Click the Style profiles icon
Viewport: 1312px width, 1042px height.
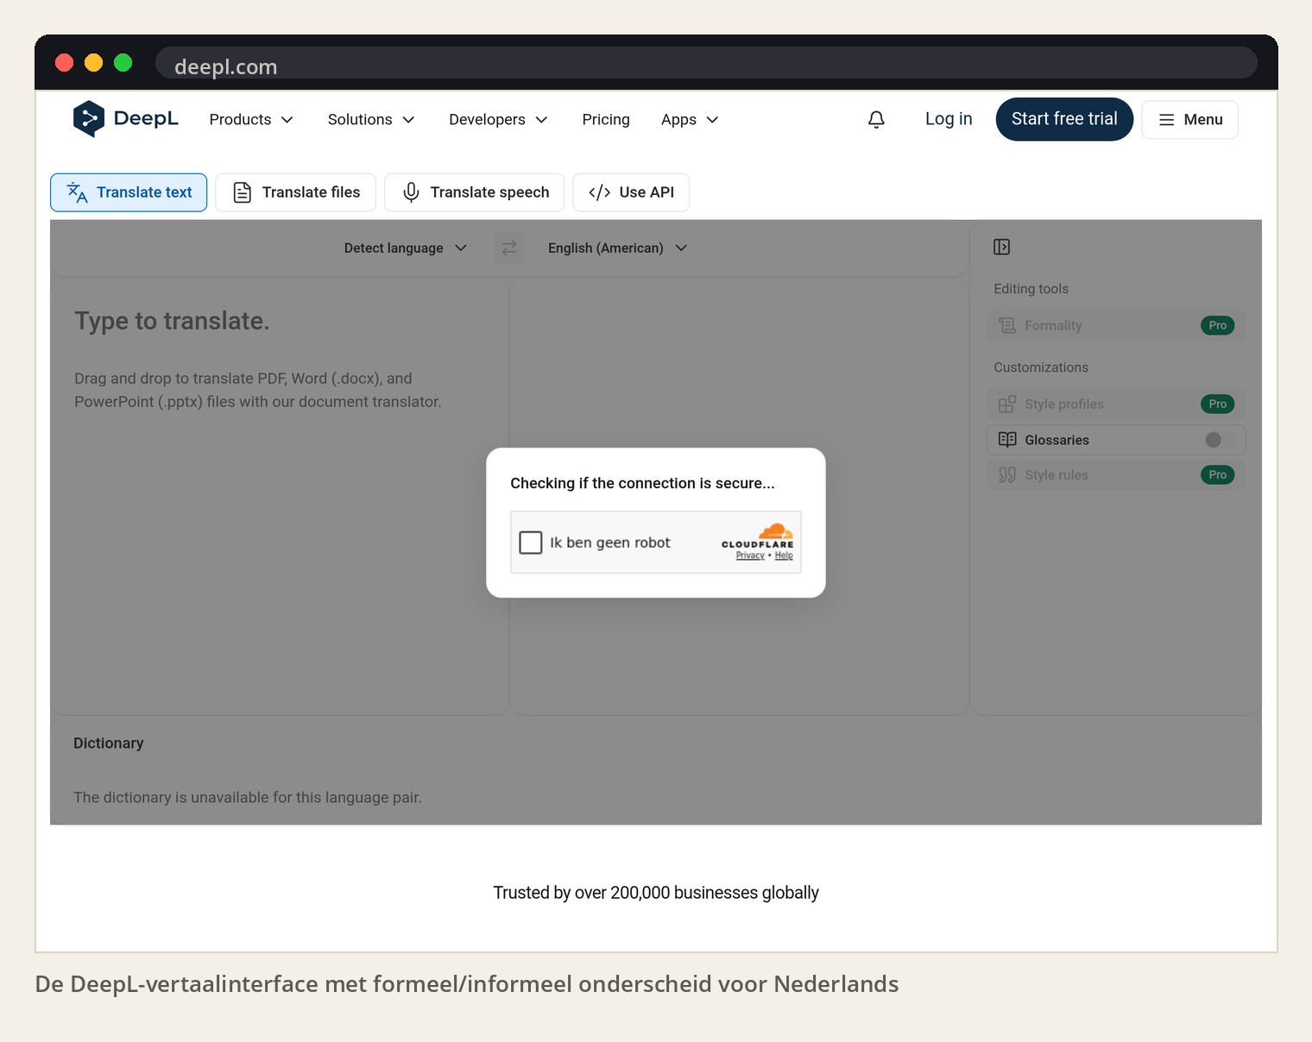(x=1007, y=404)
